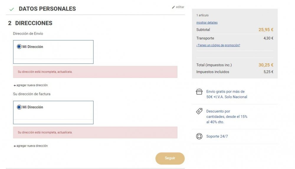Select Mi Dirección for billing address

point(19,107)
